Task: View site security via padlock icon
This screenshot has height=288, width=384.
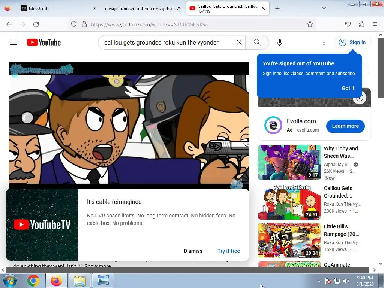Action: point(84,24)
